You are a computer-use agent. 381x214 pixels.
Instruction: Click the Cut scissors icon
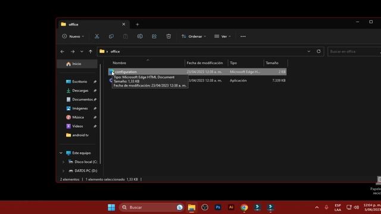pyautogui.click(x=96, y=36)
